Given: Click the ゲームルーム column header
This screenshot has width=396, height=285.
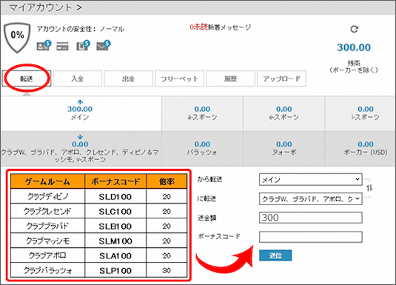Looking at the screenshot, I should [x=47, y=181].
